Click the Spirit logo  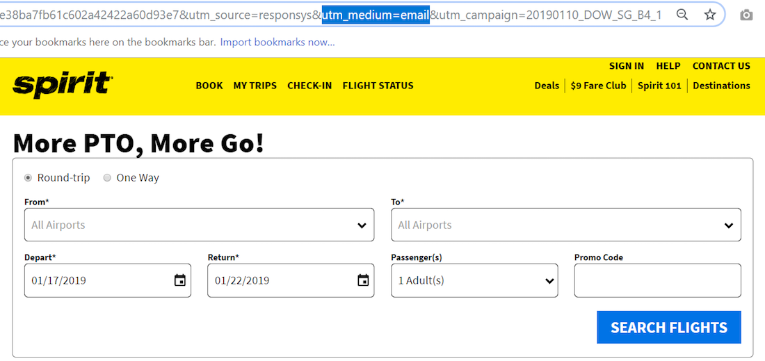[x=63, y=85]
